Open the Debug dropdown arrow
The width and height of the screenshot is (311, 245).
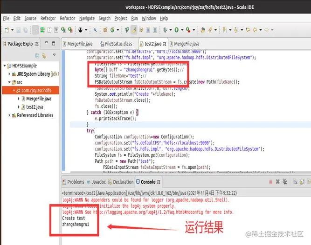coord(171,30)
